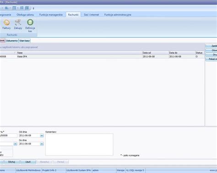Open quick access toolbar customize arrow

point(33,8)
